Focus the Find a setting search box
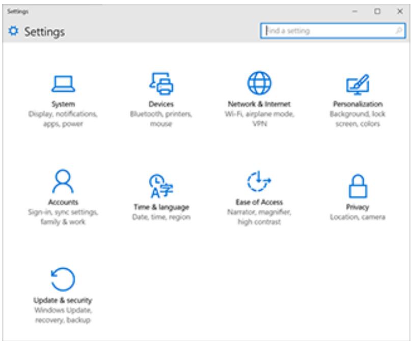Image resolution: width=411 pixels, height=341 pixels. click(333, 31)
